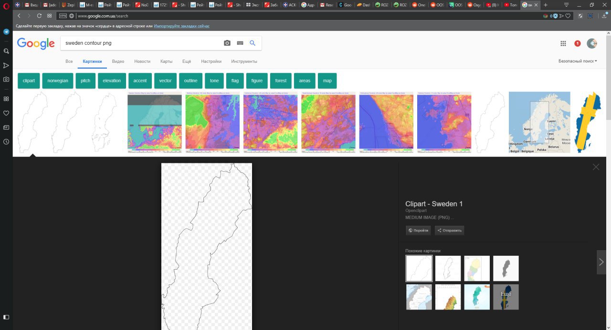This screenshot has height=330, width=611.
Task: Show the next image with right arrow
Action: [601, 262]
